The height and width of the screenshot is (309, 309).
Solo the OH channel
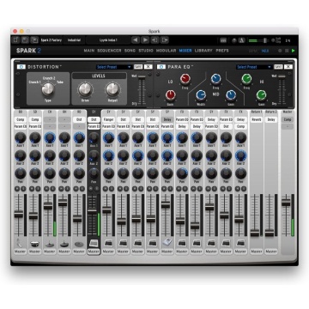click(68, 189)
